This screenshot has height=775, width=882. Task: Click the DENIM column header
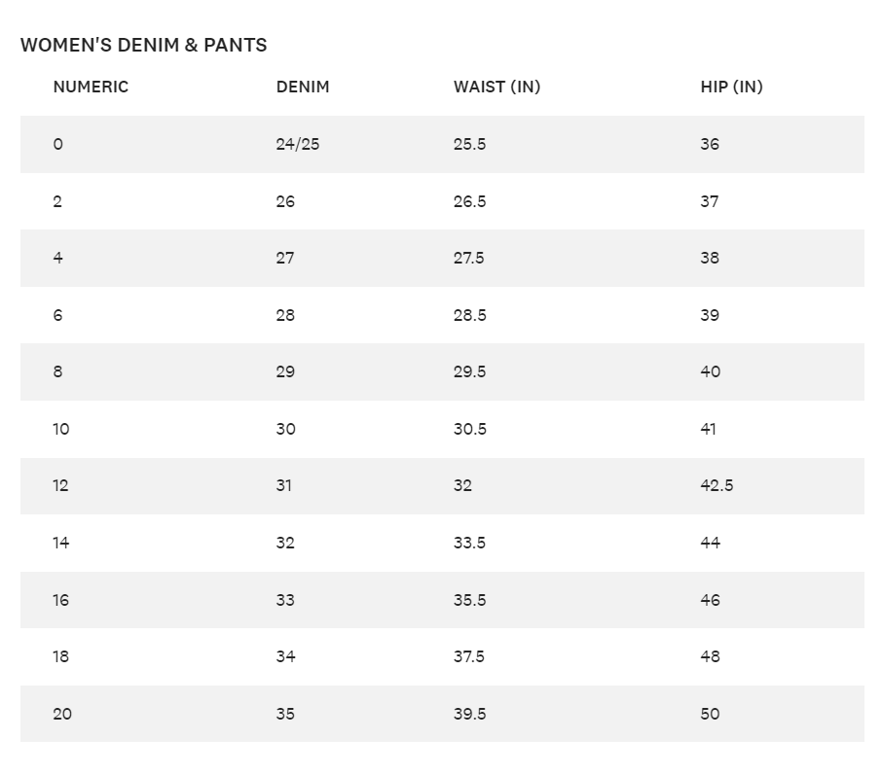click(x=303, y=87)
